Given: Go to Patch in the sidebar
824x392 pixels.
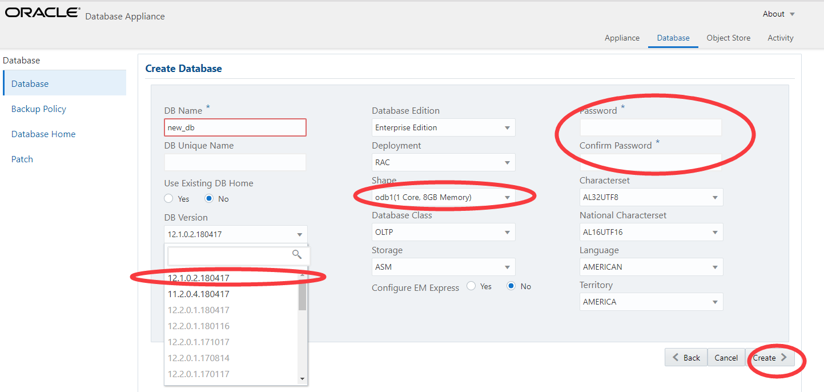Looking at the screenshot, I should tap(22, 159).
